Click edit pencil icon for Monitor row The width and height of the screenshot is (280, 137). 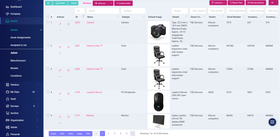60,117
